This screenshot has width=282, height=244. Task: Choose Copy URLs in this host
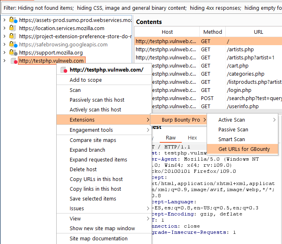(x=104, y=179)
